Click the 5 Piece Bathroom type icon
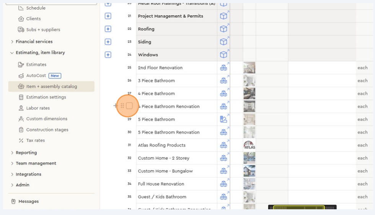This screenshot has width=375, height=215. coord(223,119)
